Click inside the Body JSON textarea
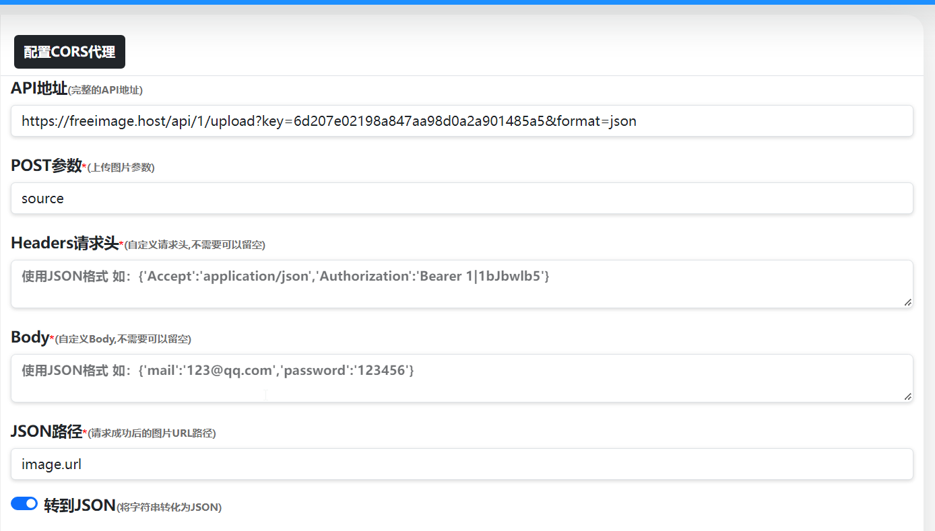 click(x=462, y=378)
